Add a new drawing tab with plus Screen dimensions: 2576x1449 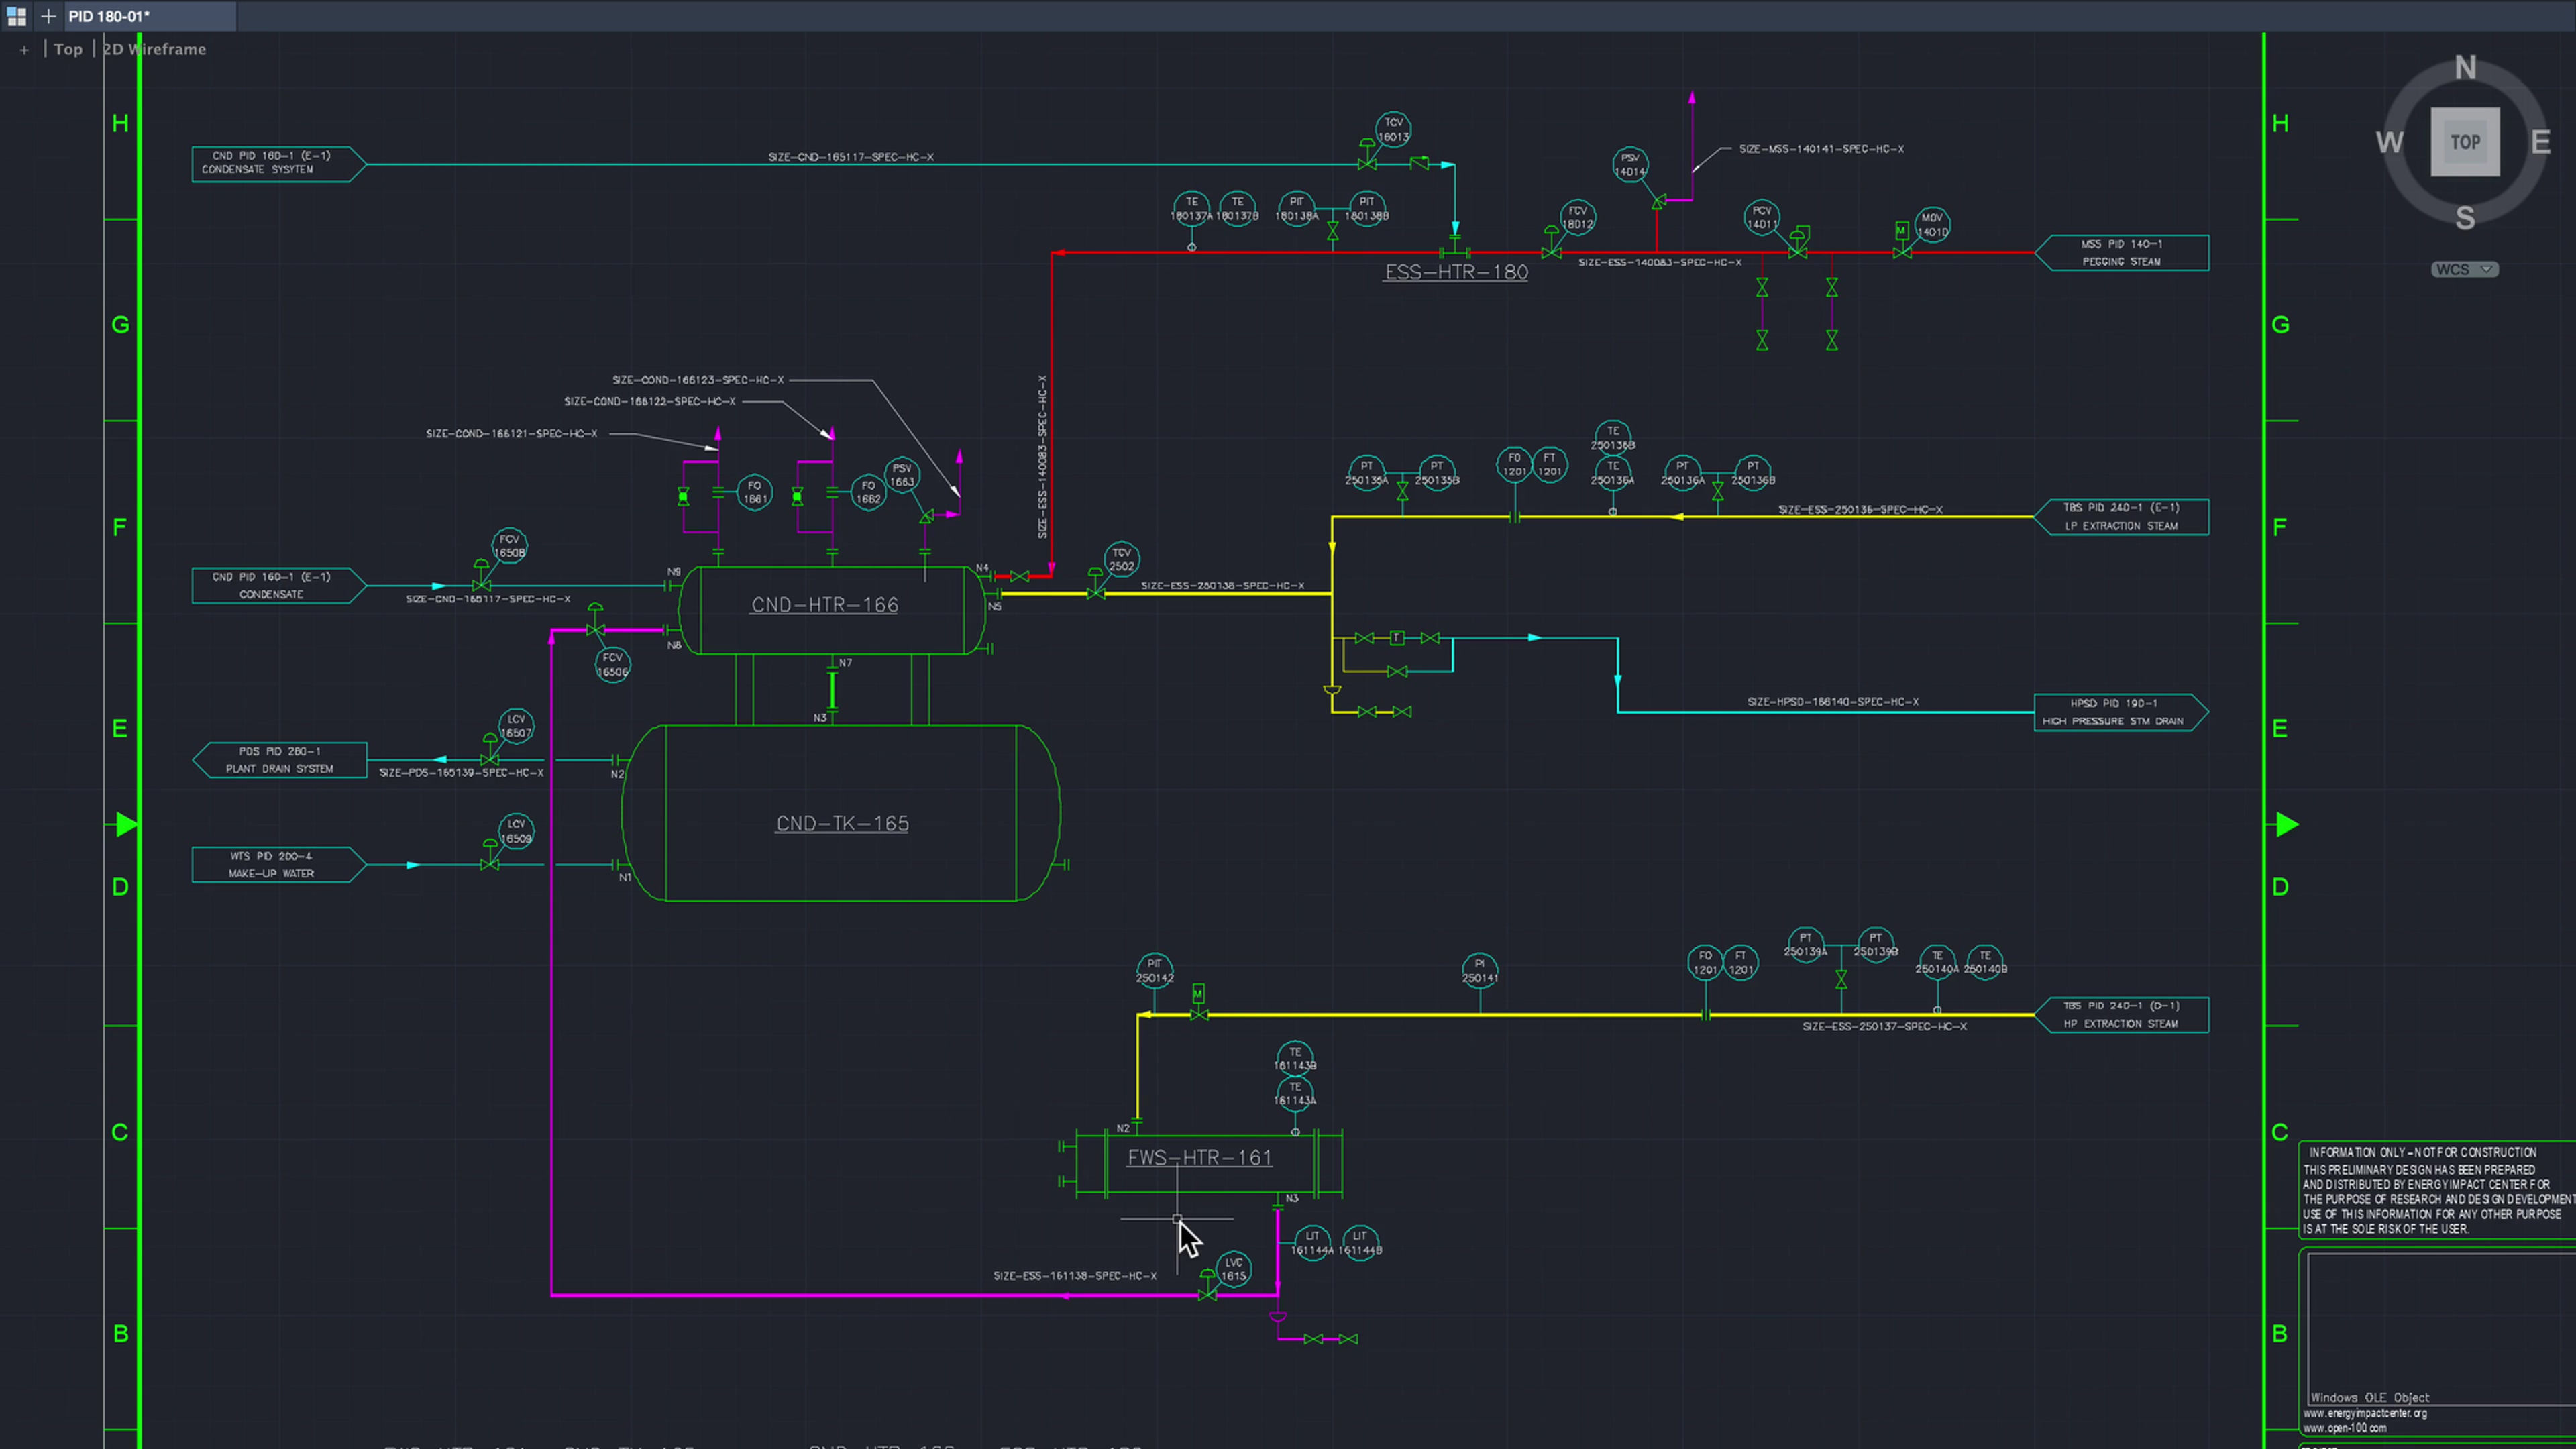[48, 16]
